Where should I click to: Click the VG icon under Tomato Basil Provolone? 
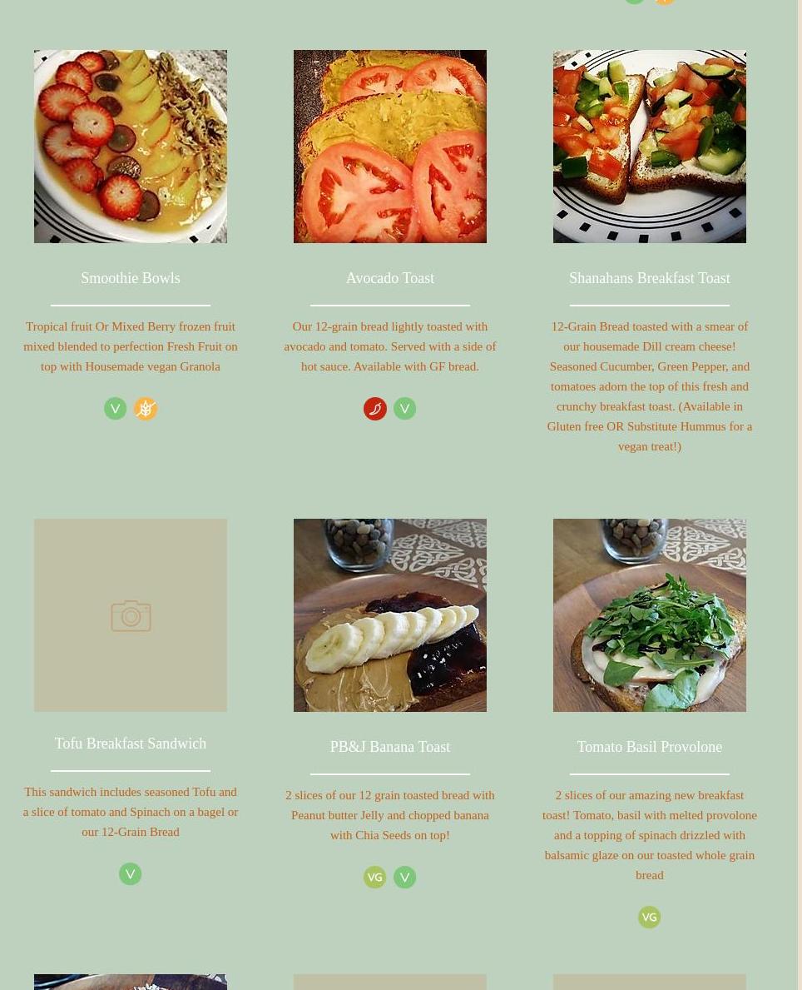pos(649,917)
